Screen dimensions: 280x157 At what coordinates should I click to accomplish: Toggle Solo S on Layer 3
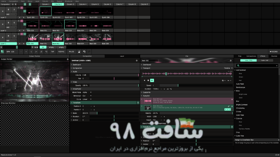point(14,10)
